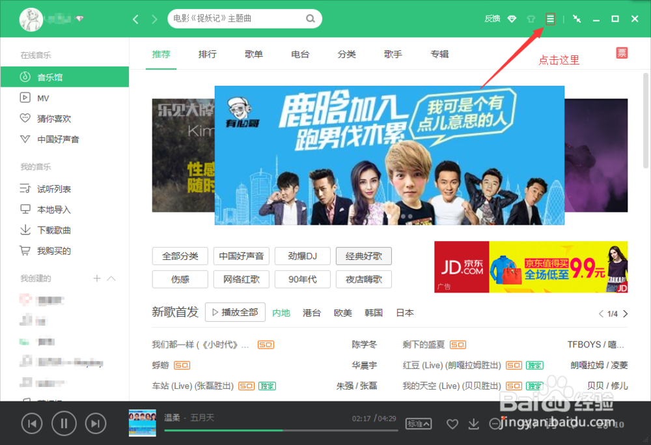Viewport: 651px width, 445px height.
Task: Switch to the 电台 tab
Action: pyautogui.click(x=300, y=54)
